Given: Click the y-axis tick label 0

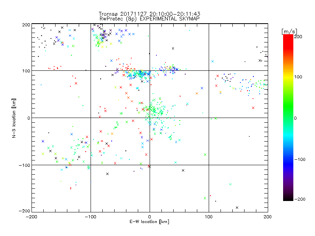Looking at the screenshot, I should click(x=28, y=118).
